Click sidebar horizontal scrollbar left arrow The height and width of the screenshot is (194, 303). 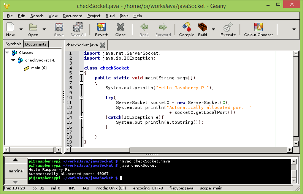pyautogui.click(x=7, y=150)
